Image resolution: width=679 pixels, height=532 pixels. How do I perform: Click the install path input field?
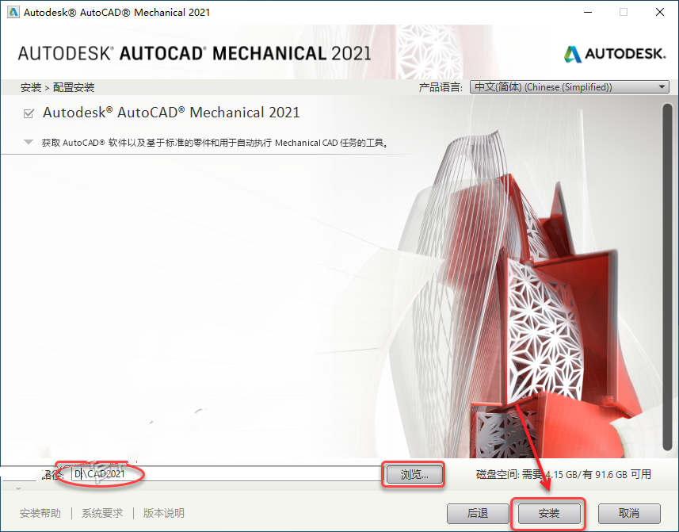tap(225, 474)
